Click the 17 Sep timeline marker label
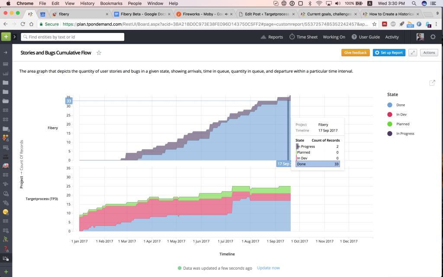 [283, 164]
